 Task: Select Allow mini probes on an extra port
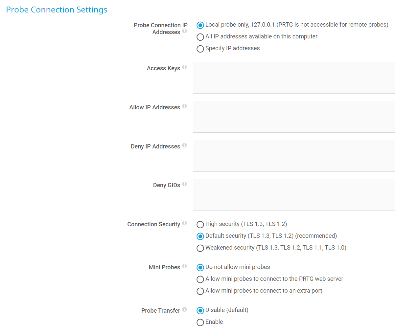200,291
